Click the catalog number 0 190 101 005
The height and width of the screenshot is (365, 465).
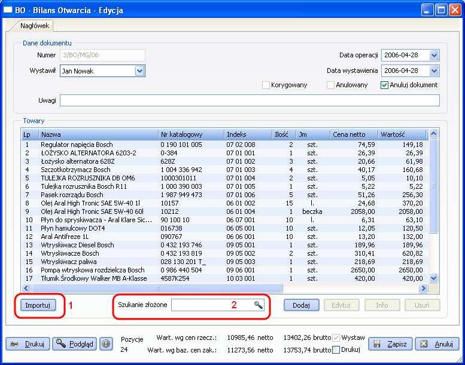(x=181, y=145)
